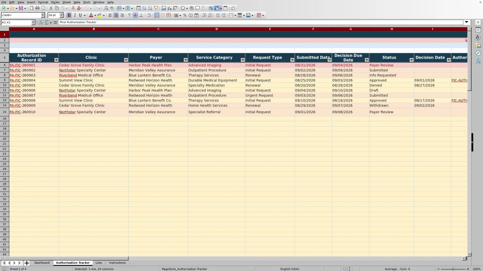Open Find & Replace icon

coord(106,8)
